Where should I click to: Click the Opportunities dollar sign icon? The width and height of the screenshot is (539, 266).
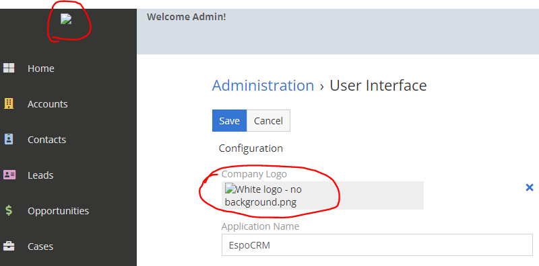(9, 210)
